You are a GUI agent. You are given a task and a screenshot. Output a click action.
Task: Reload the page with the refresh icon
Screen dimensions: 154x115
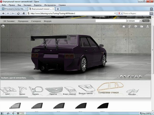click(18, 13)
